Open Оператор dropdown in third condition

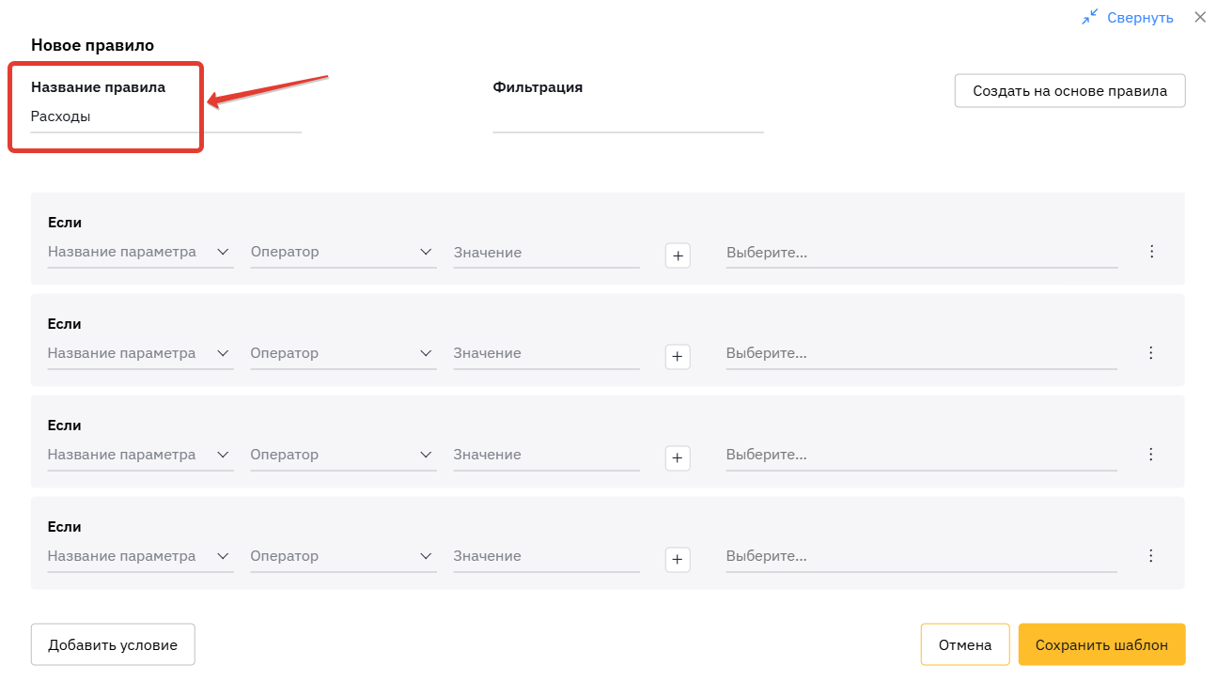click(343, 455)
